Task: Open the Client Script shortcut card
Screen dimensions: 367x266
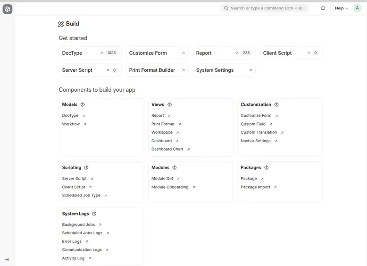Action: point(291,53)
